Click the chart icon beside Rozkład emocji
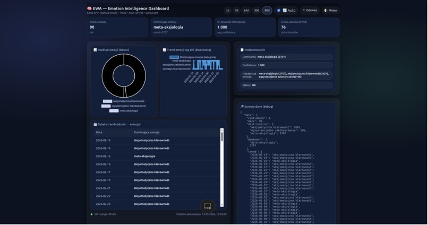428x225 pixels. [x=95, y=50]
